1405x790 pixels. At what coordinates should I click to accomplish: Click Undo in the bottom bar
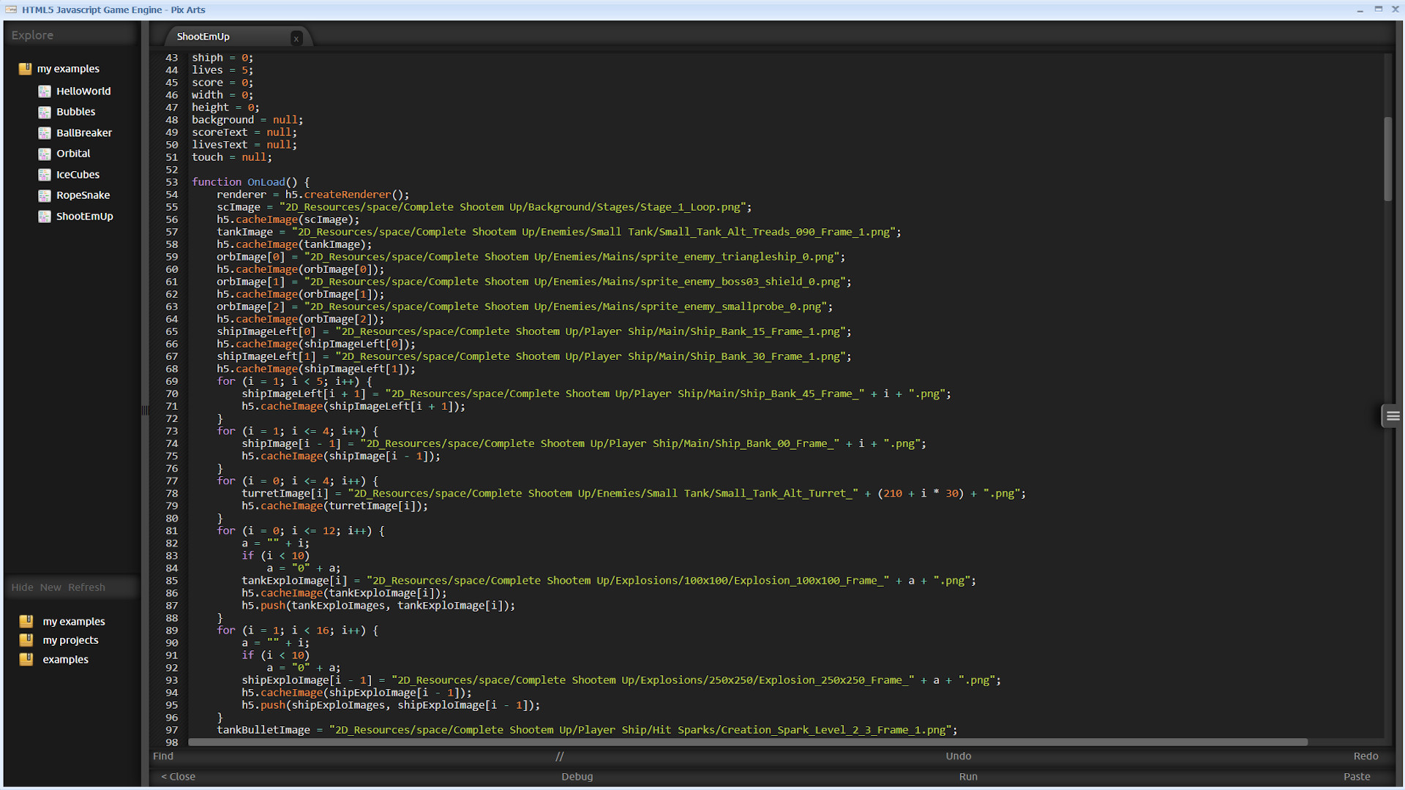tap(958, 756)
